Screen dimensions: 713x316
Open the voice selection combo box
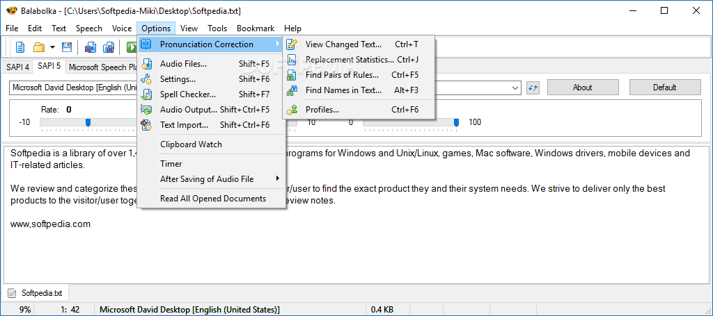coord(265,88)
